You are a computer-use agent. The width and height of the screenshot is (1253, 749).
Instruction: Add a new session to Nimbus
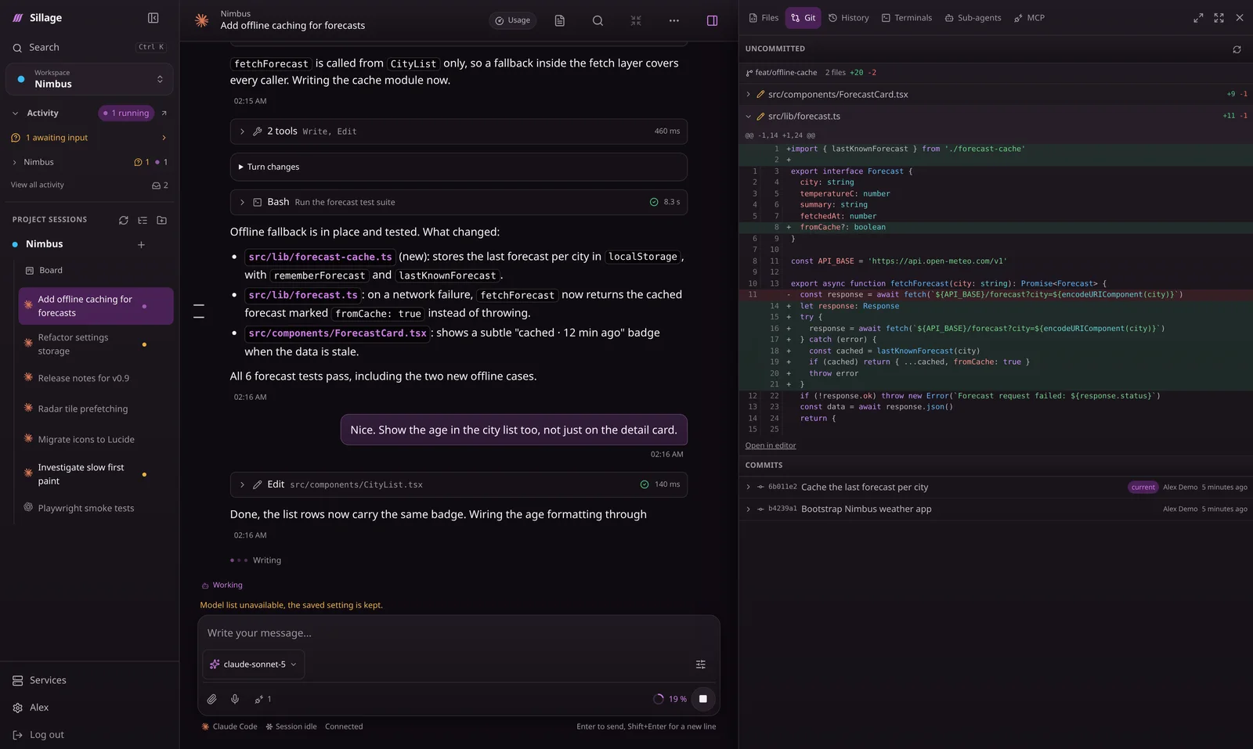141,245
